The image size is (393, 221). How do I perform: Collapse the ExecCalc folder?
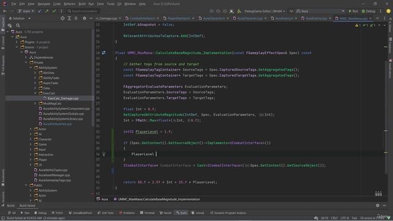pyautogui.click(x=36, y=93)
